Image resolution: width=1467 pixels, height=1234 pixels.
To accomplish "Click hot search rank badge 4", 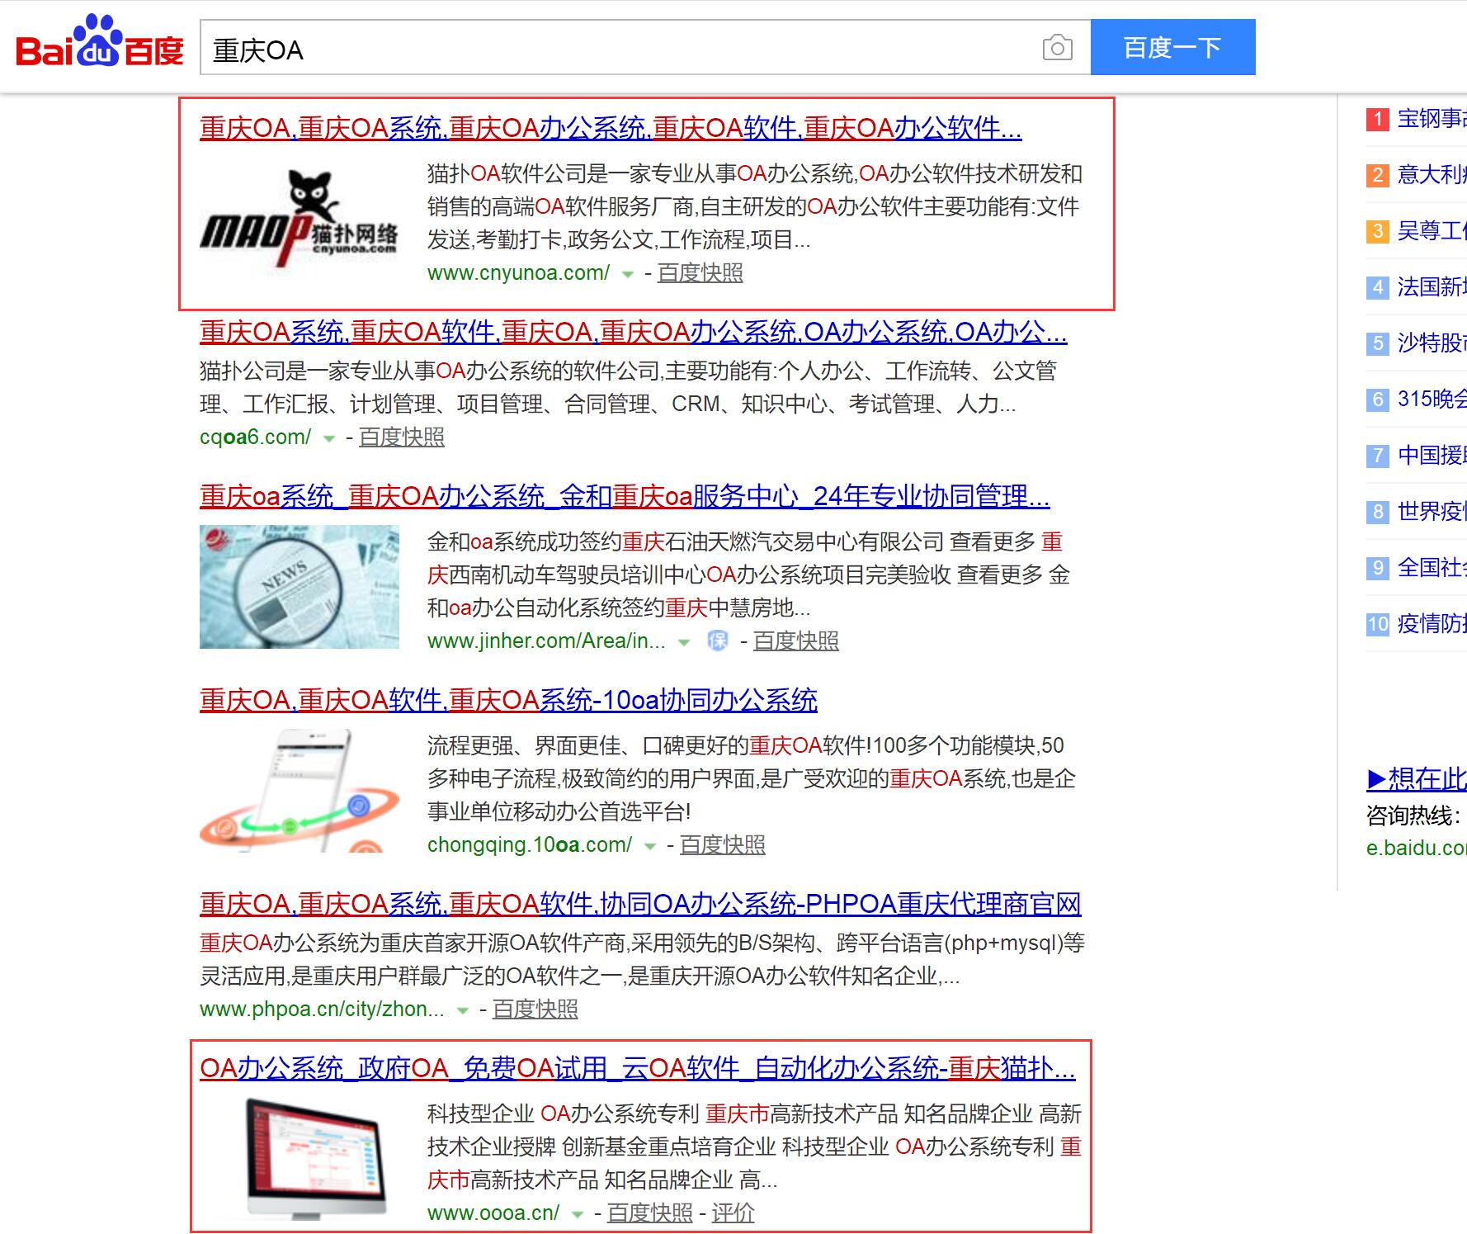I will pos(1377,287).
